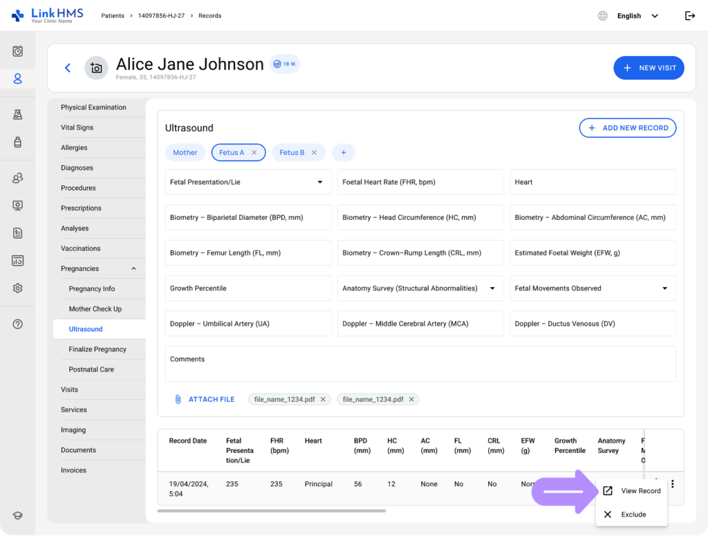Click the patient photo camera icon

coord(96,68)
